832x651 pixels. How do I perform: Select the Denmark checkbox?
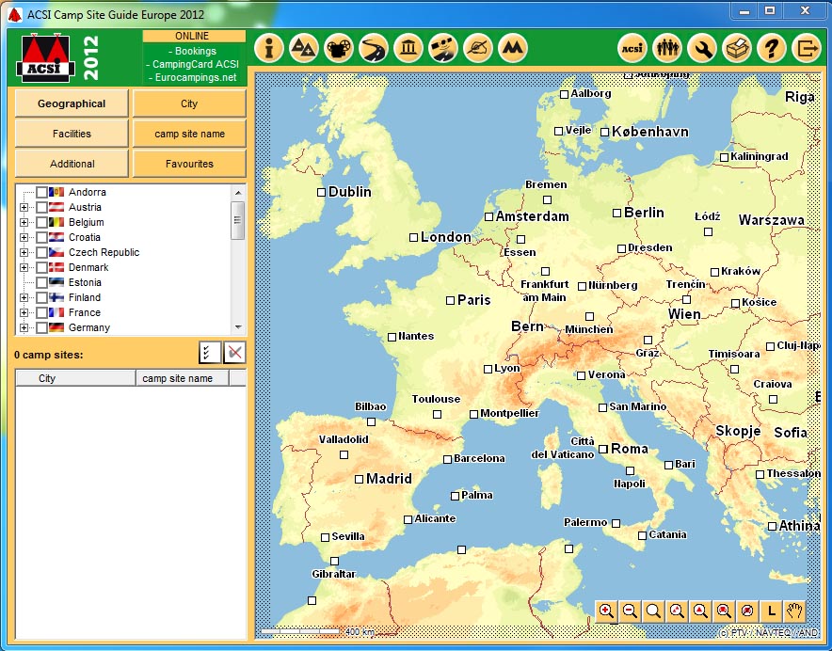click(41, 267)
